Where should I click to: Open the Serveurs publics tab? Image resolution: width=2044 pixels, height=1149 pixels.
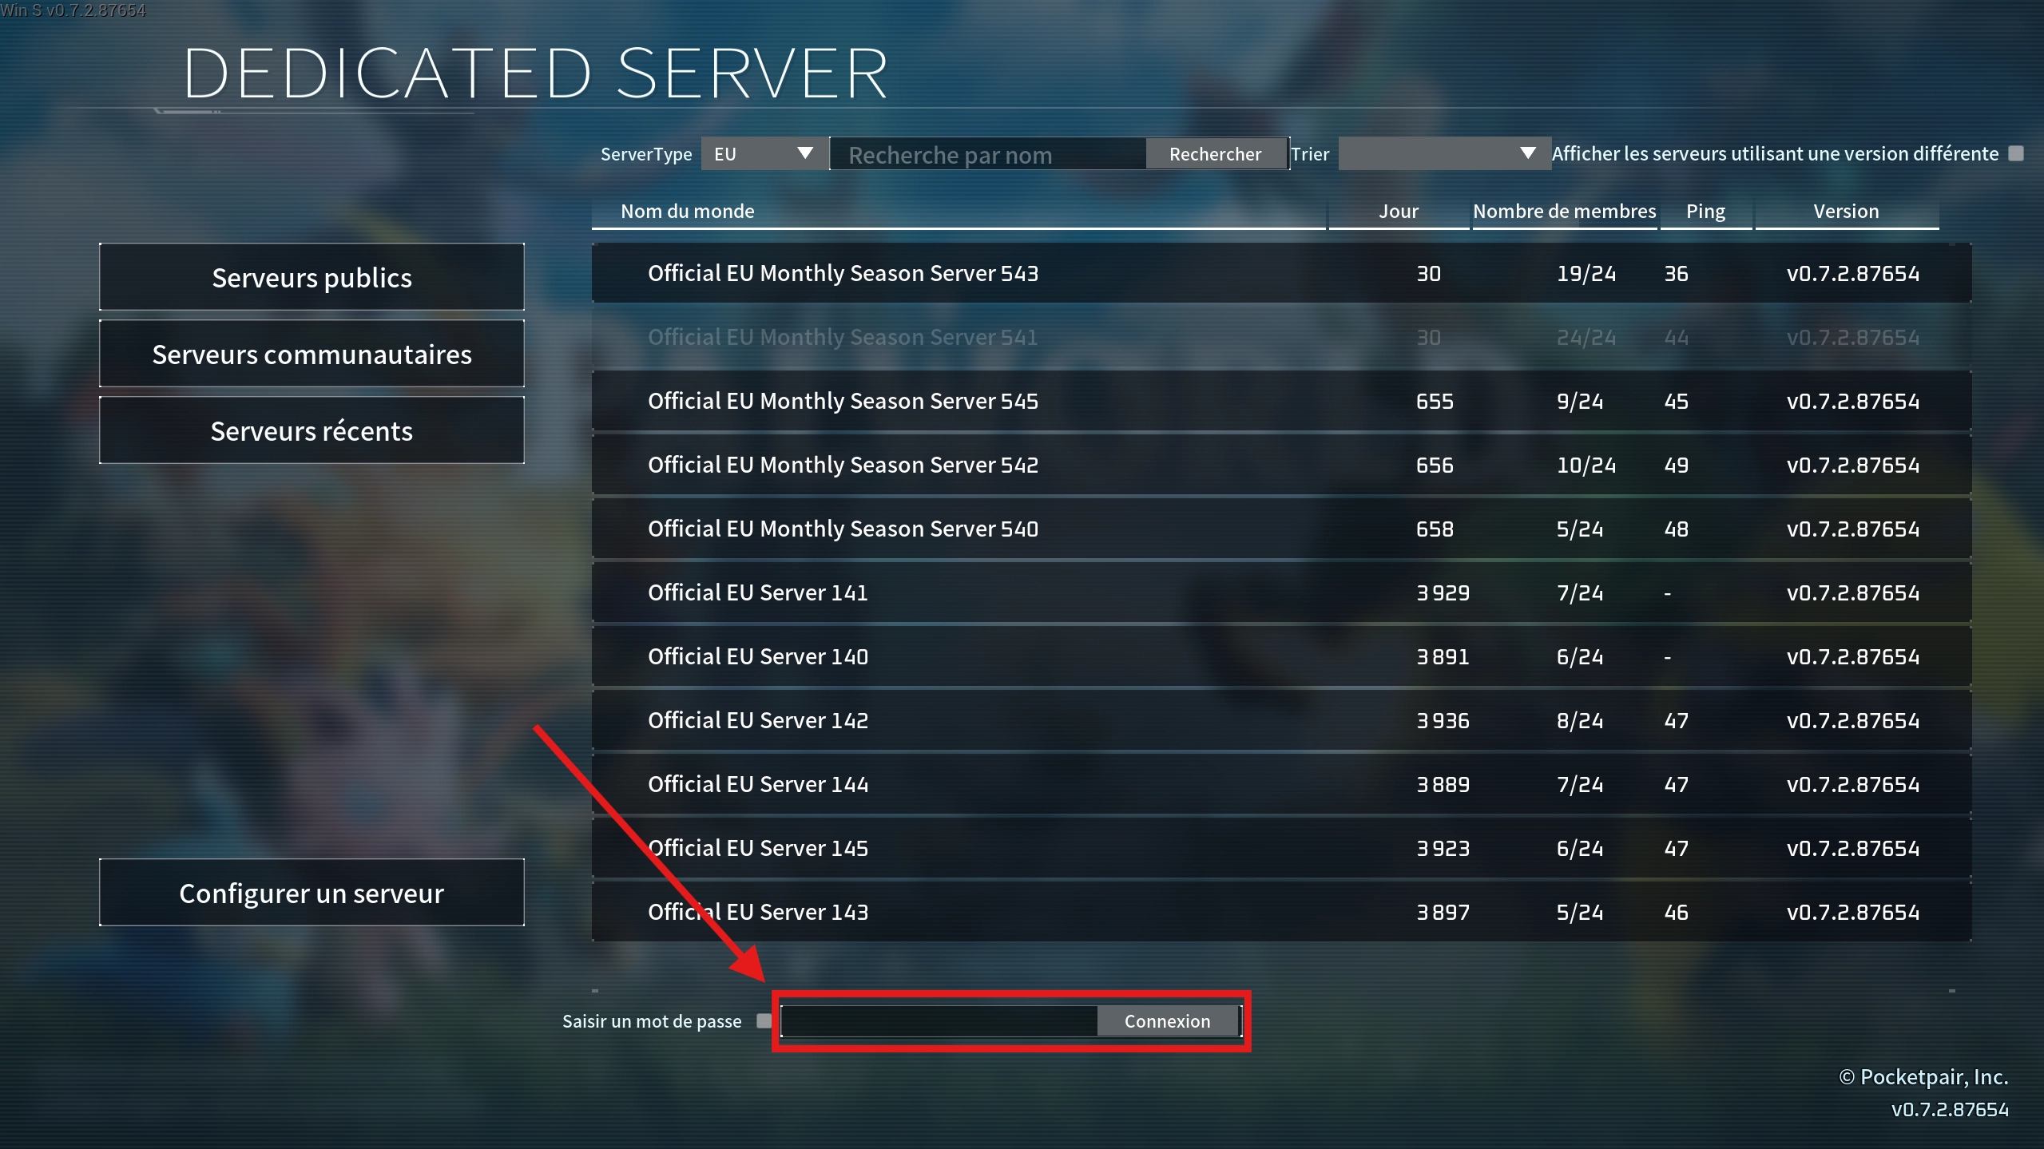point(312,277)
